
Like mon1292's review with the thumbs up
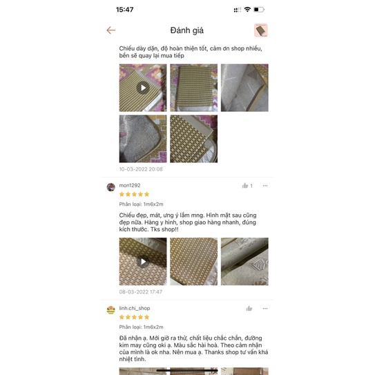(x=245, y=186)
